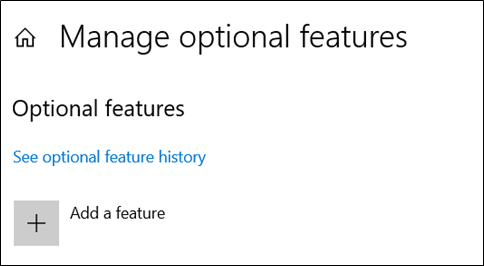Click the Optional features section heading
The width and height of the screenshot is (484, 266).
(98, 108)
